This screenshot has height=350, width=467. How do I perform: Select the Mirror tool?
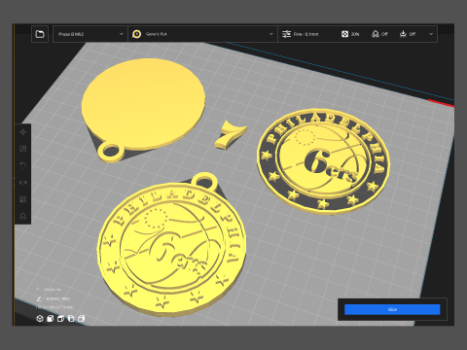23,183
